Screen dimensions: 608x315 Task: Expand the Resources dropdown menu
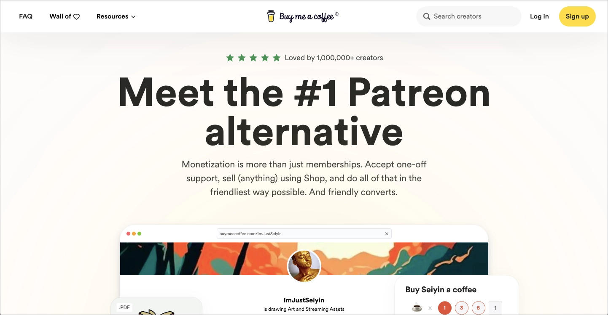(116, 16)
